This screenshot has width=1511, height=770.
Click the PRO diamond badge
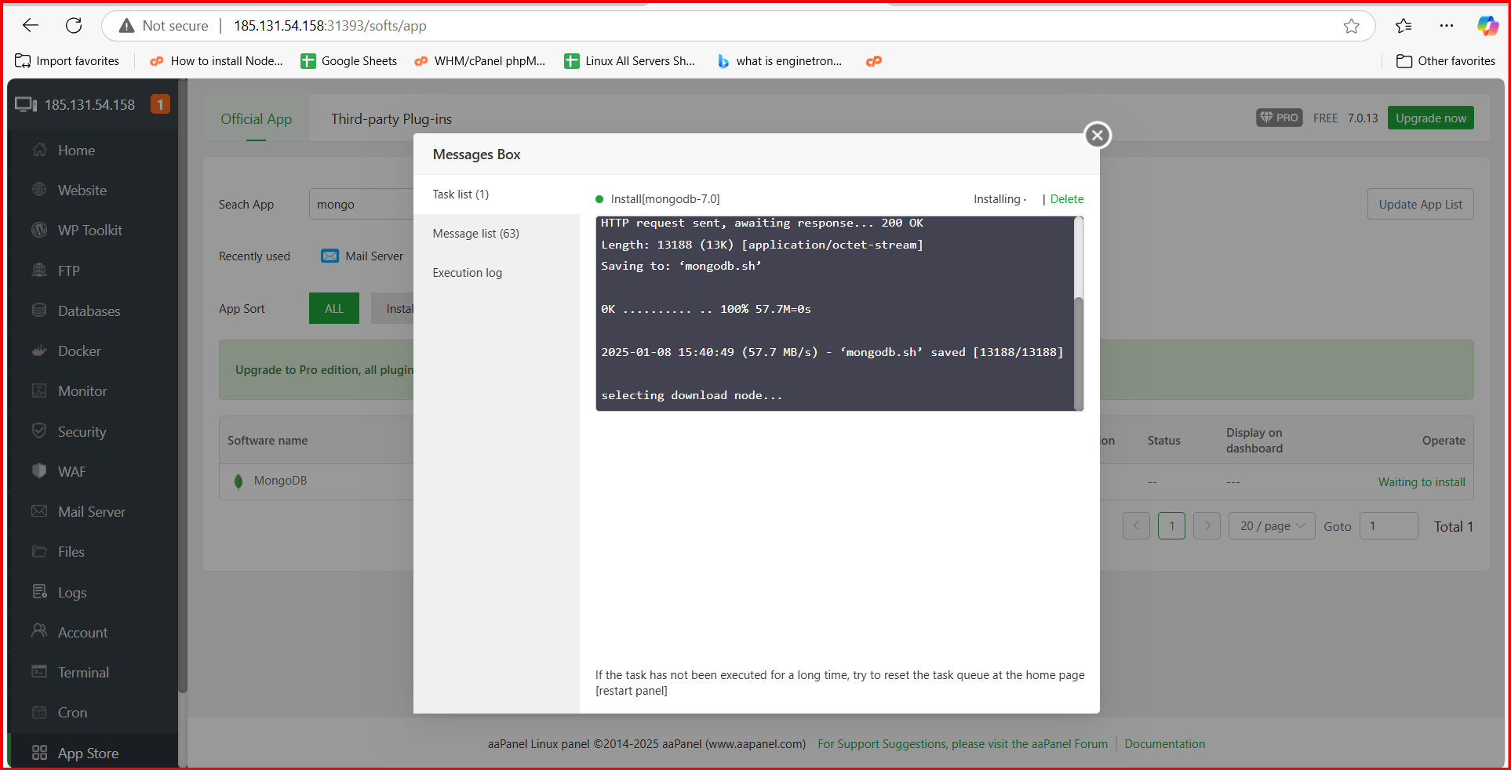click(x=1280, y=118)
